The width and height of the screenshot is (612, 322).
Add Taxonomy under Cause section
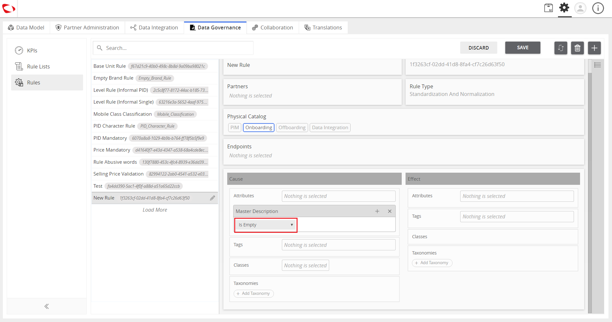pos(253,294)
